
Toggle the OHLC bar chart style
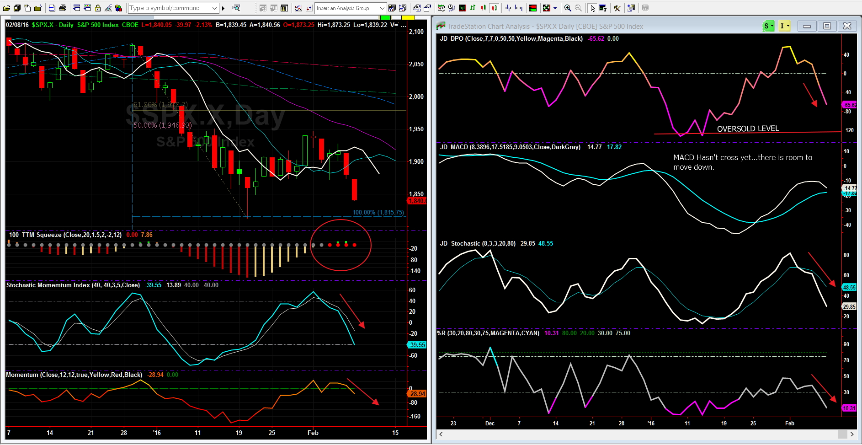[x=473, y=8]
